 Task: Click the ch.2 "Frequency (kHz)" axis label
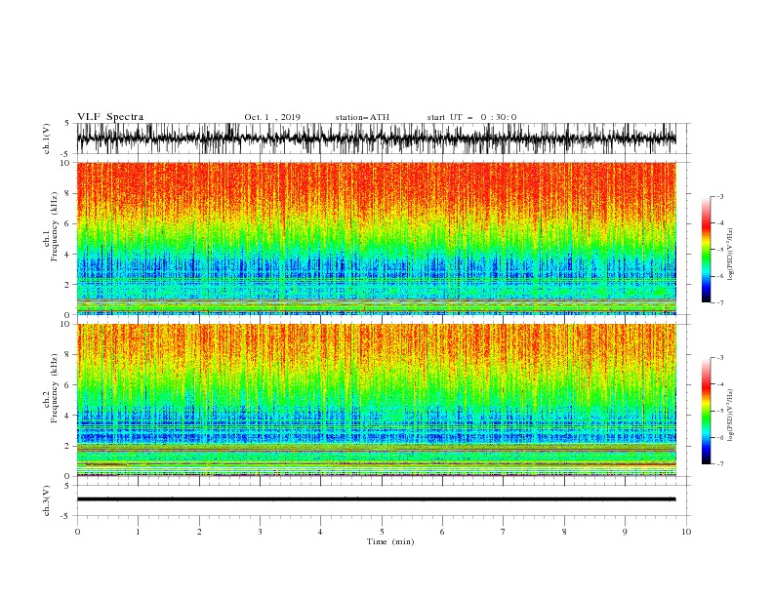(54, 388)
